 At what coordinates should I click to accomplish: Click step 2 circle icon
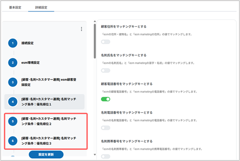(13, 62)
